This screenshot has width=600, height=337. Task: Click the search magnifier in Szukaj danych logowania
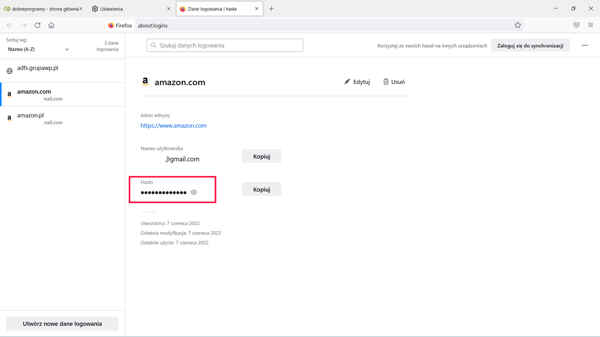coord(153,45)
